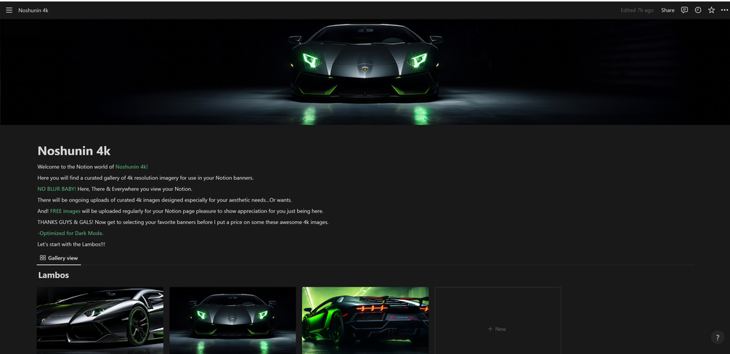Click the Let's start with the Lambos line
The width and height of the screenshot is (730, 354).
(x=71, y=244)
